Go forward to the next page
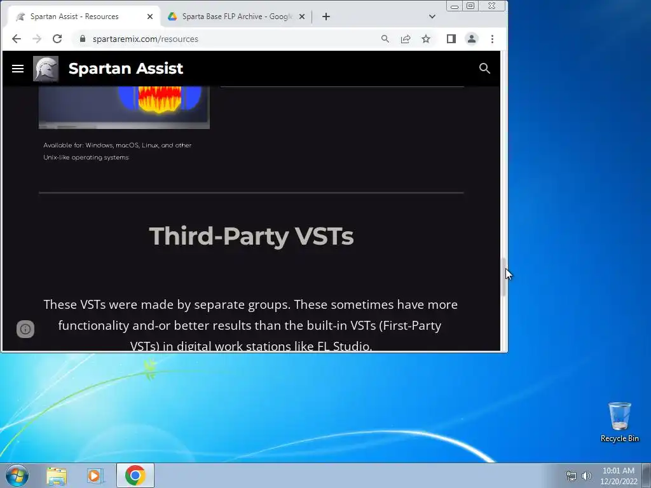Viewport: 651px width, 488px height. [37, 39]
